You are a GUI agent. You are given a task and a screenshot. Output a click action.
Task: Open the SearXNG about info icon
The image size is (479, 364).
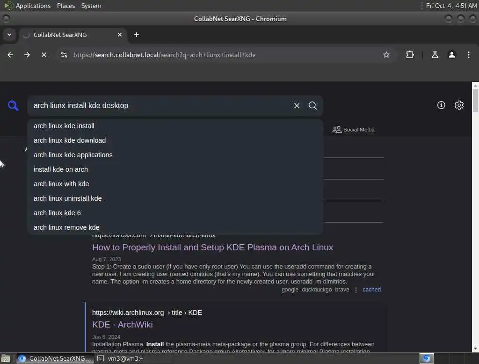coord(441,105)
